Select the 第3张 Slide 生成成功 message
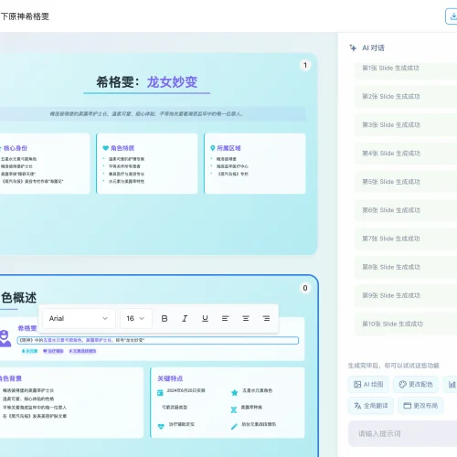This screenshot has width=457, height=457. (406, 125)
